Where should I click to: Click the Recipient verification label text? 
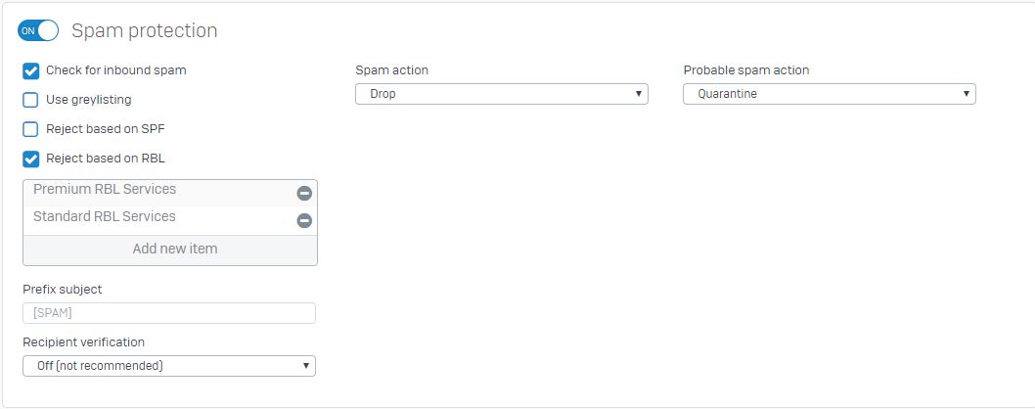click(x=83, y=342)
